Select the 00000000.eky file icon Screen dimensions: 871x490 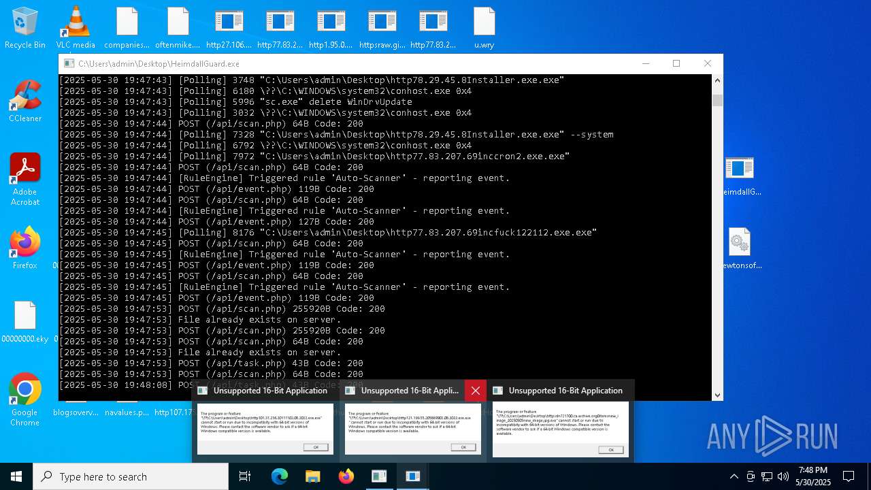(25, 322)
